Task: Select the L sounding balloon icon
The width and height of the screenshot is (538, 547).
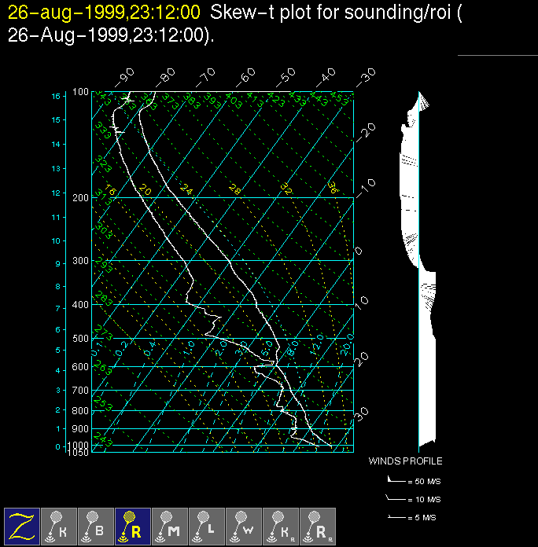Action: click(x=207, y=525)
